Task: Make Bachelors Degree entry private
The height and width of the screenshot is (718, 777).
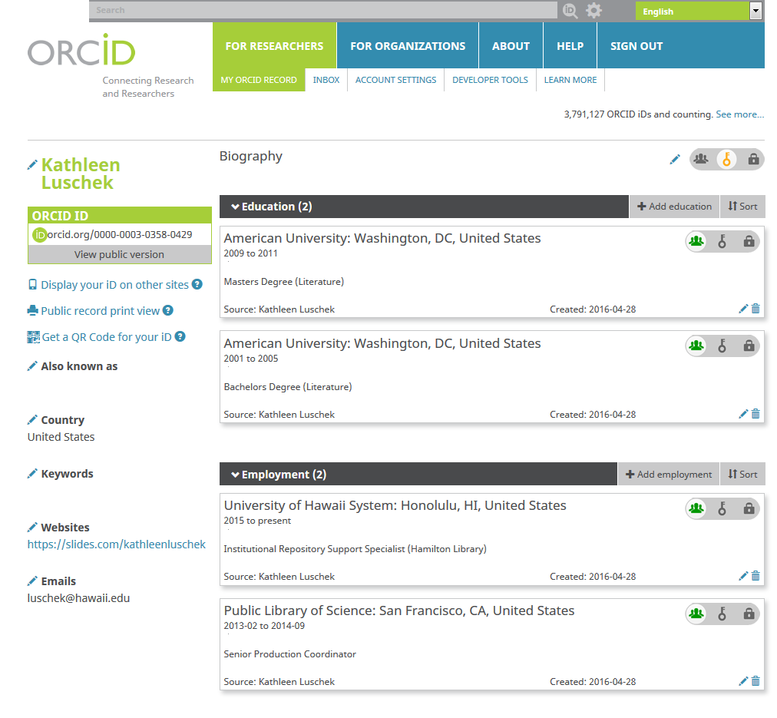Action: [749, 346]
